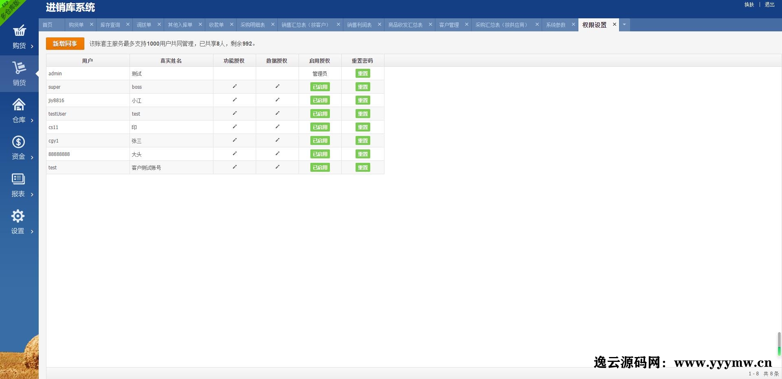Open the 设置 settings gear icon
Screen dimensions: 782x379
pyautogui.click(x=18, y=216)
